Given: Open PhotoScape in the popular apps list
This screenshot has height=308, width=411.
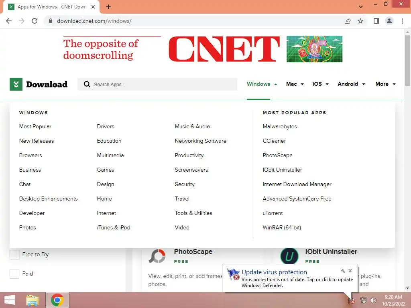Looking at the screenshot, I should point(278,156).
